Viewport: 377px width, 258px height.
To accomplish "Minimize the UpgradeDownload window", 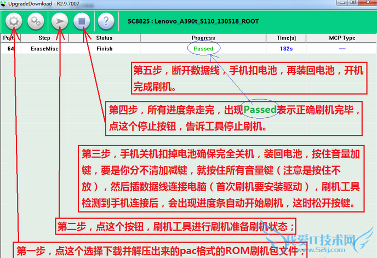I will [x=342, y=2].
